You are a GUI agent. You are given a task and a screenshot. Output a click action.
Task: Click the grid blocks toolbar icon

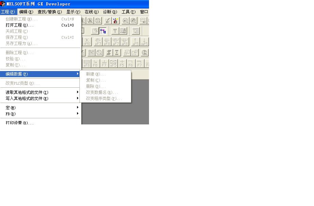(x=91, y=52)
